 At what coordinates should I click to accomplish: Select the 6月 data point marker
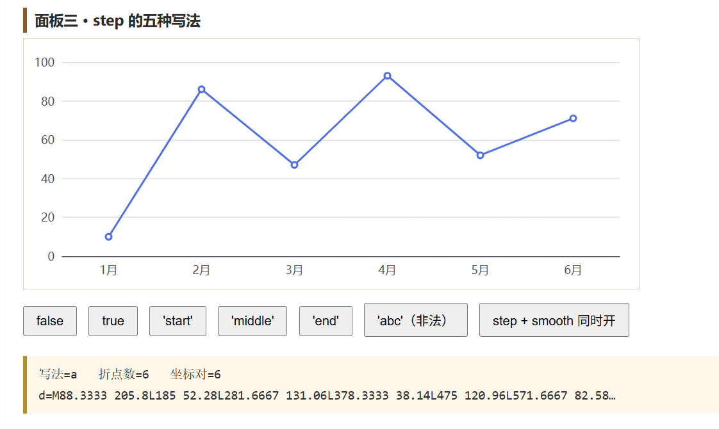tap(573, 118)
